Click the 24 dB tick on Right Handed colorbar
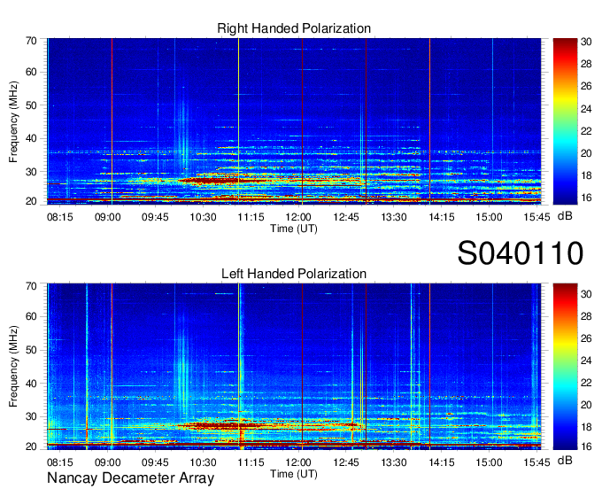602x489 pixels. pyautogui.click(x=586, y=109)
